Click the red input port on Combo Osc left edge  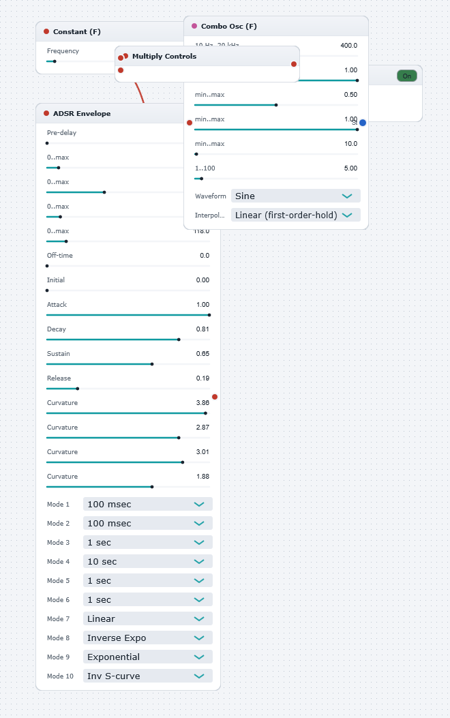coord(190,123)
